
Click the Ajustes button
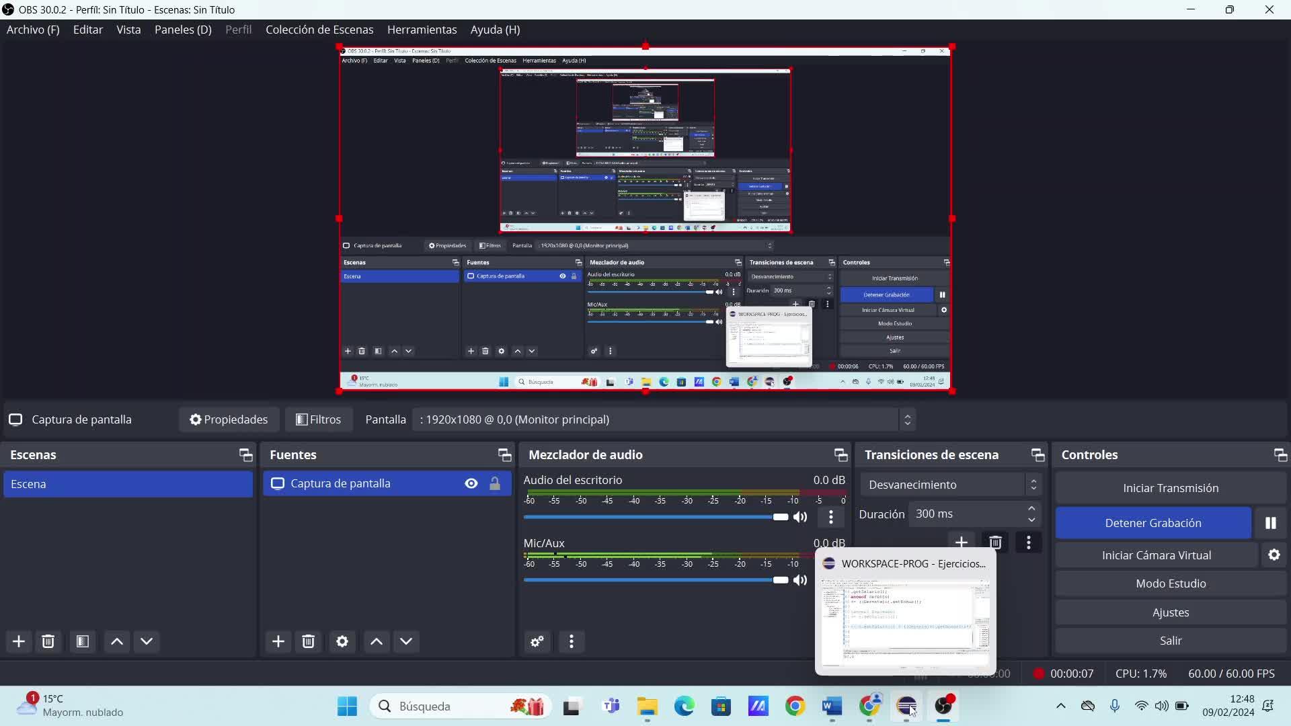[x=1170, y=612]
